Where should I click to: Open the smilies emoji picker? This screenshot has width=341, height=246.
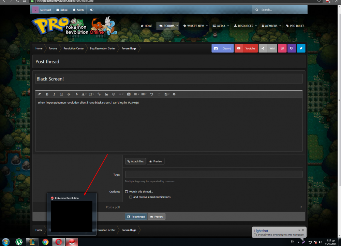click(x=114, y=94)
